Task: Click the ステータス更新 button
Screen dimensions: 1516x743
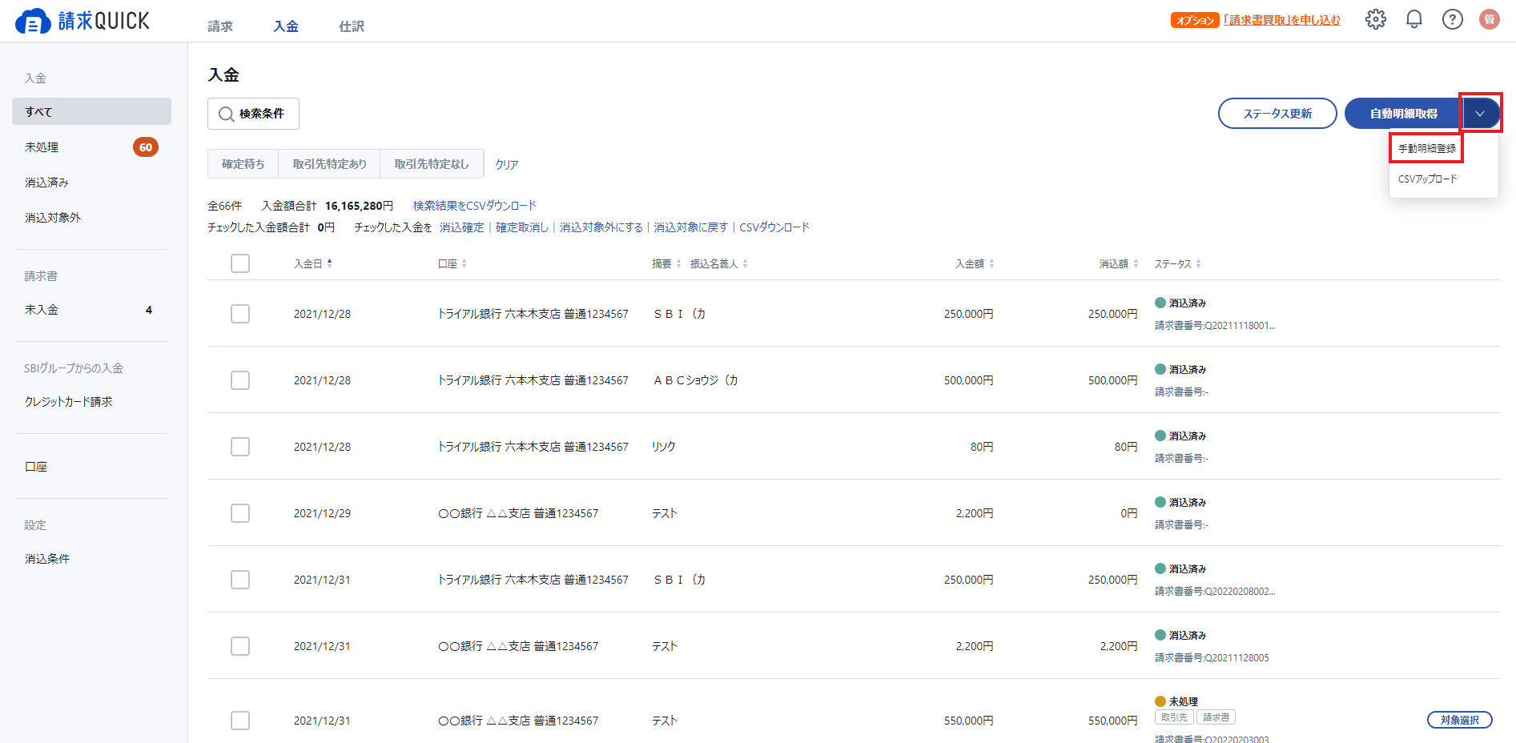Action: point(1277,114)
